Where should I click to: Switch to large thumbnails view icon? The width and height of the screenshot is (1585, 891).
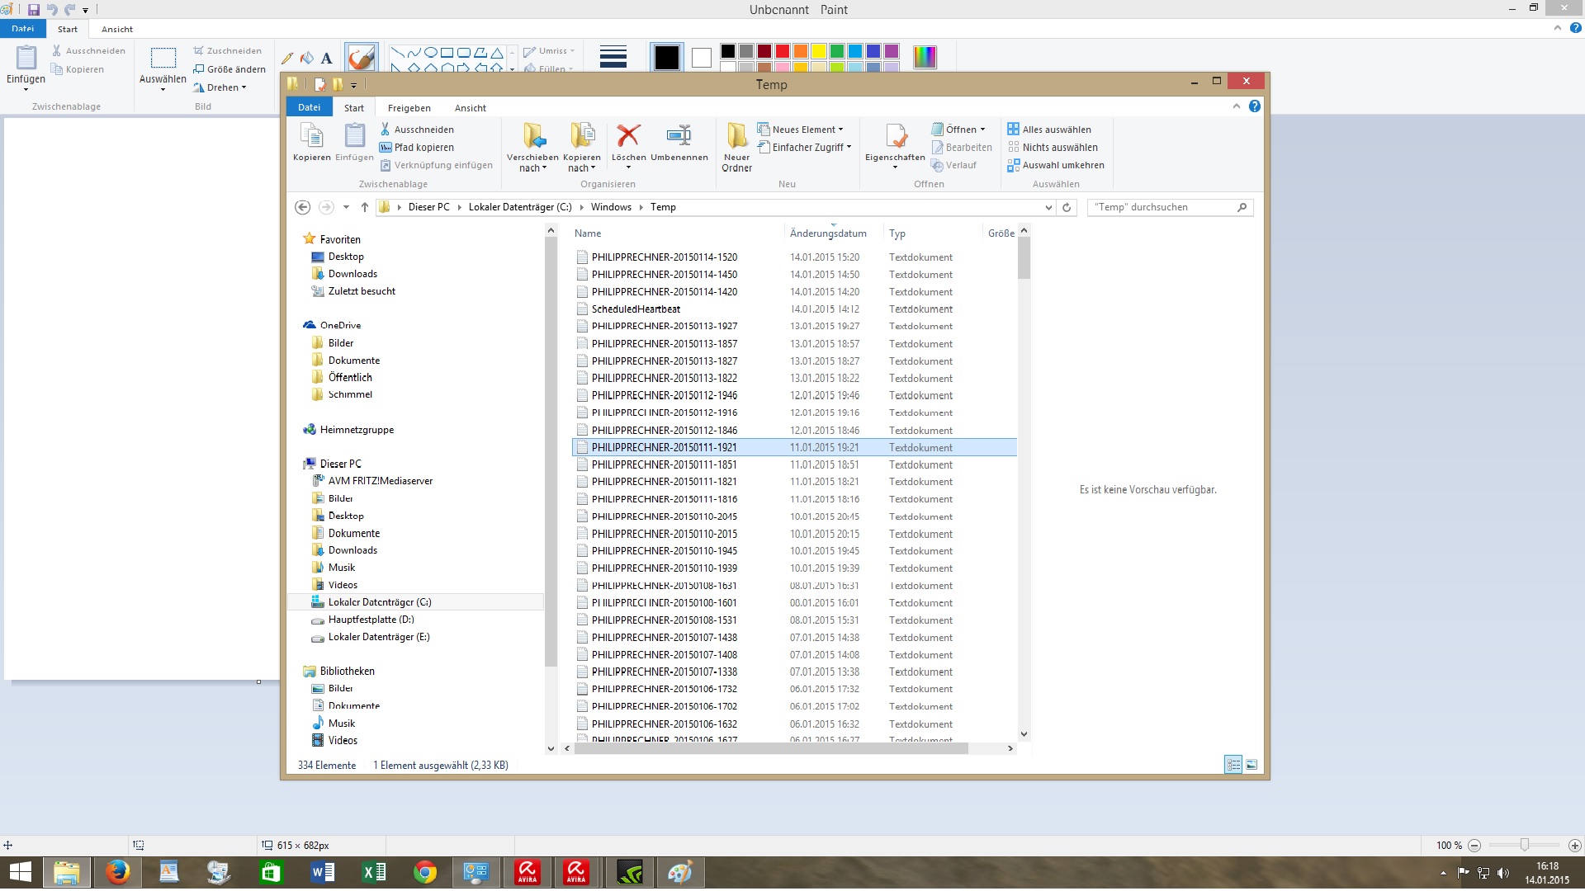click(1251, 765)
